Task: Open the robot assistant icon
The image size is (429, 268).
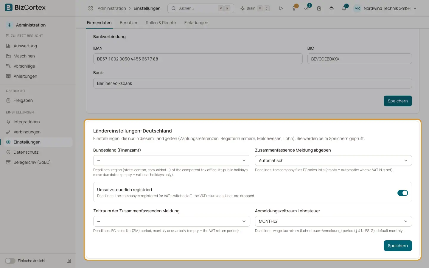Action: point(332,8)
